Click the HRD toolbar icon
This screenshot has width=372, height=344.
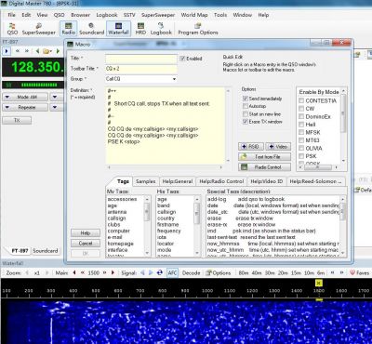click(140, 29)
